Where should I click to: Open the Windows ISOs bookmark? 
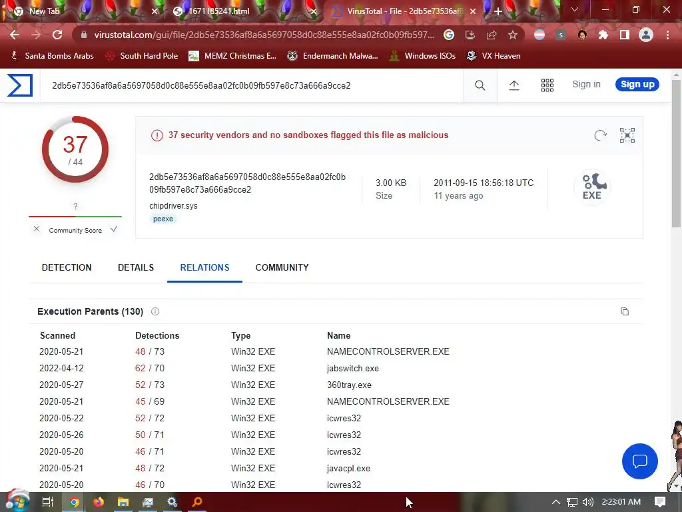[x=422, y=56]
